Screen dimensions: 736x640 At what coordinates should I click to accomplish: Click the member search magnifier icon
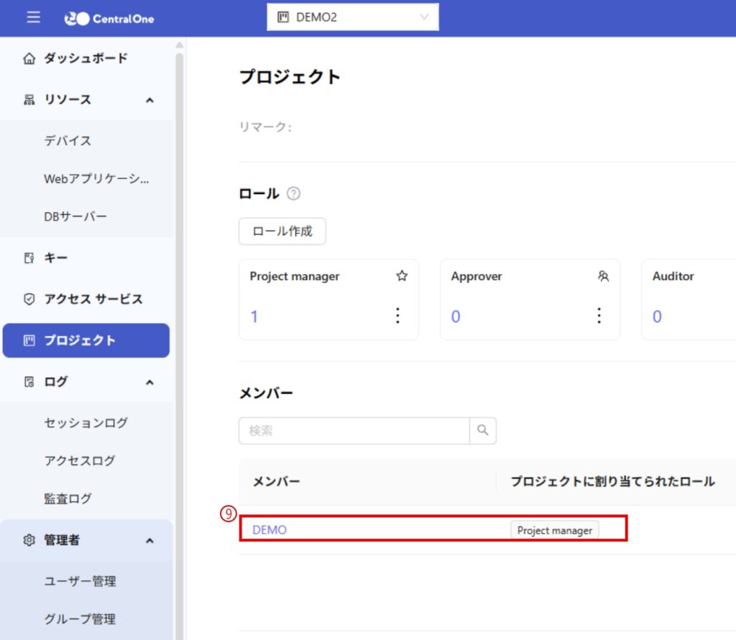pos(483,430)
